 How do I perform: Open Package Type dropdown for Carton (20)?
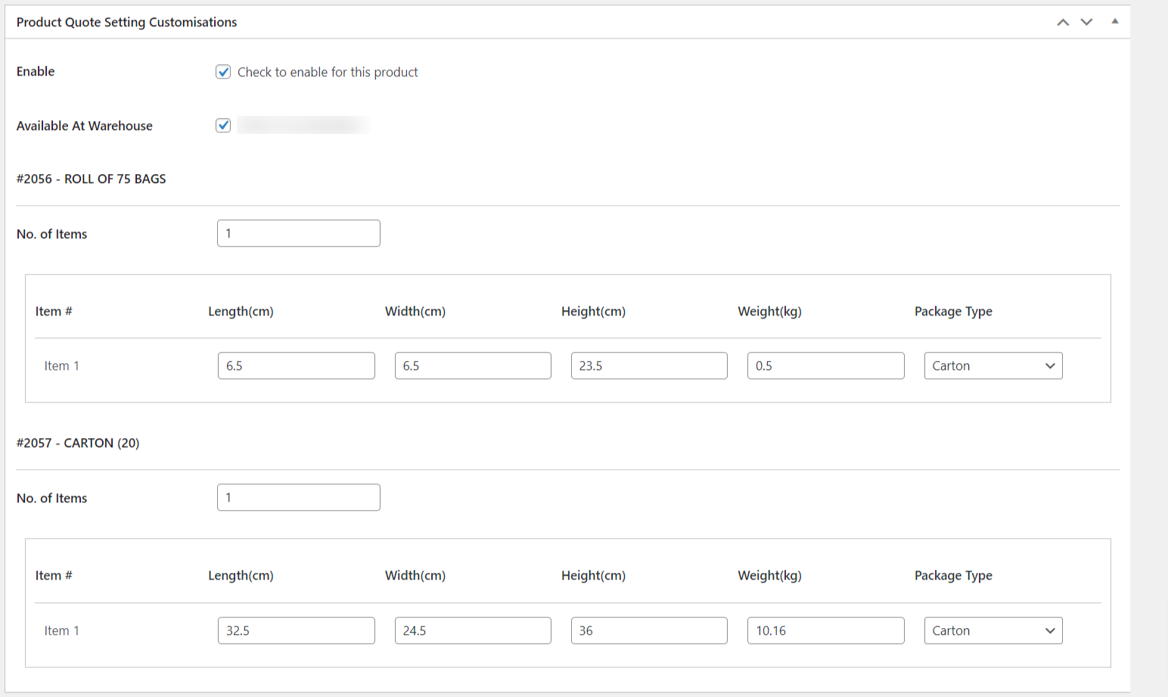[x=993, y=630]
